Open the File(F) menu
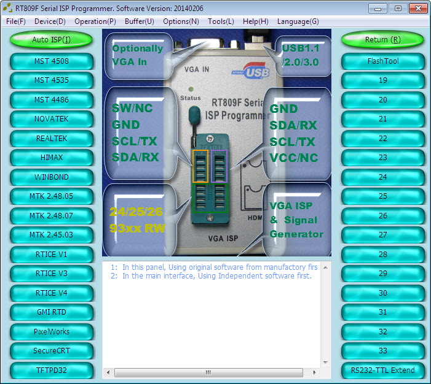This screenshot has width=431, height=384. 15,21
